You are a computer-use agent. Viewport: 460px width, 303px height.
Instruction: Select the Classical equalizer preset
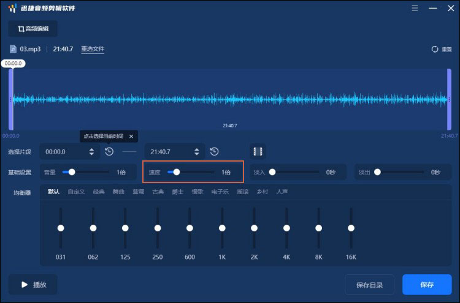click(x=158, y=192)
